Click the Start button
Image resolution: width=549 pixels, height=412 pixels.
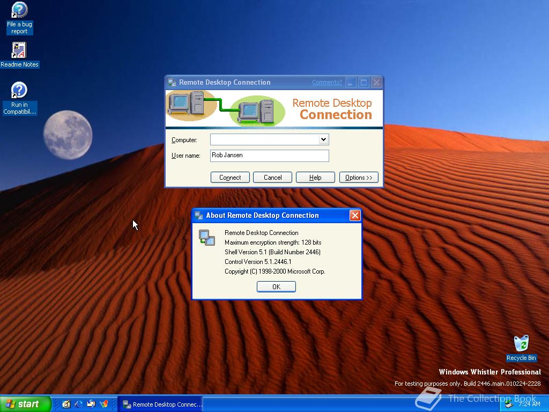pos(26,404)
